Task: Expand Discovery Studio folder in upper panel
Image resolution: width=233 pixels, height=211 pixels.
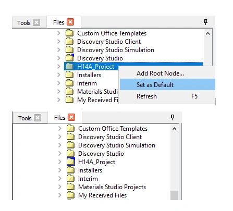Action: 59,58
